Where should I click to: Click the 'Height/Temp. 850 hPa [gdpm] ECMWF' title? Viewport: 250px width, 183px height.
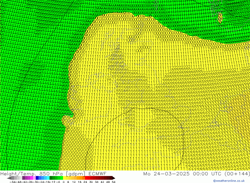[53, 174]
